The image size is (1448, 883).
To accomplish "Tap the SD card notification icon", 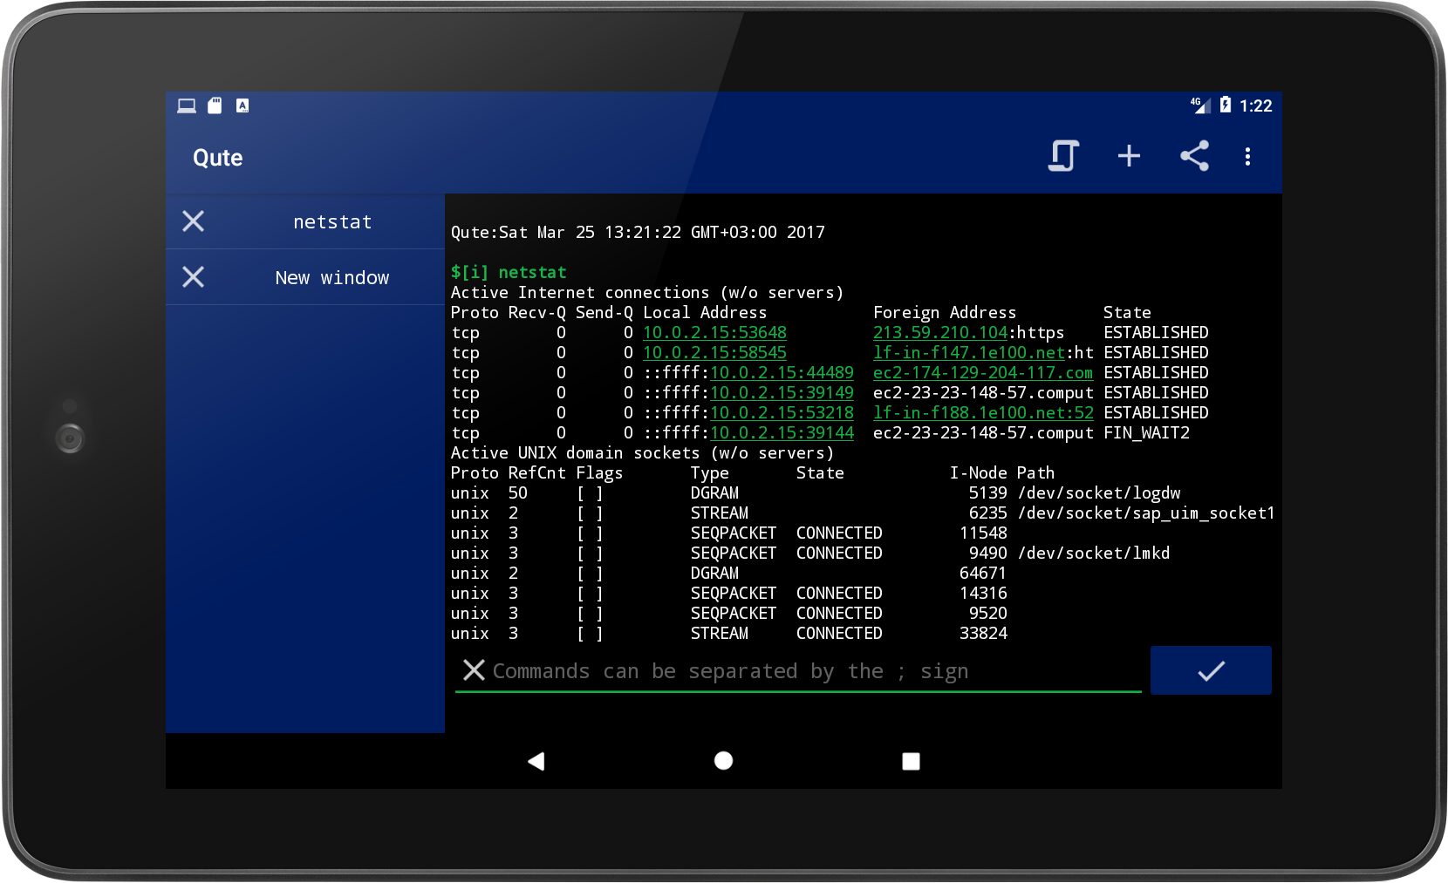I will [214, 105].
